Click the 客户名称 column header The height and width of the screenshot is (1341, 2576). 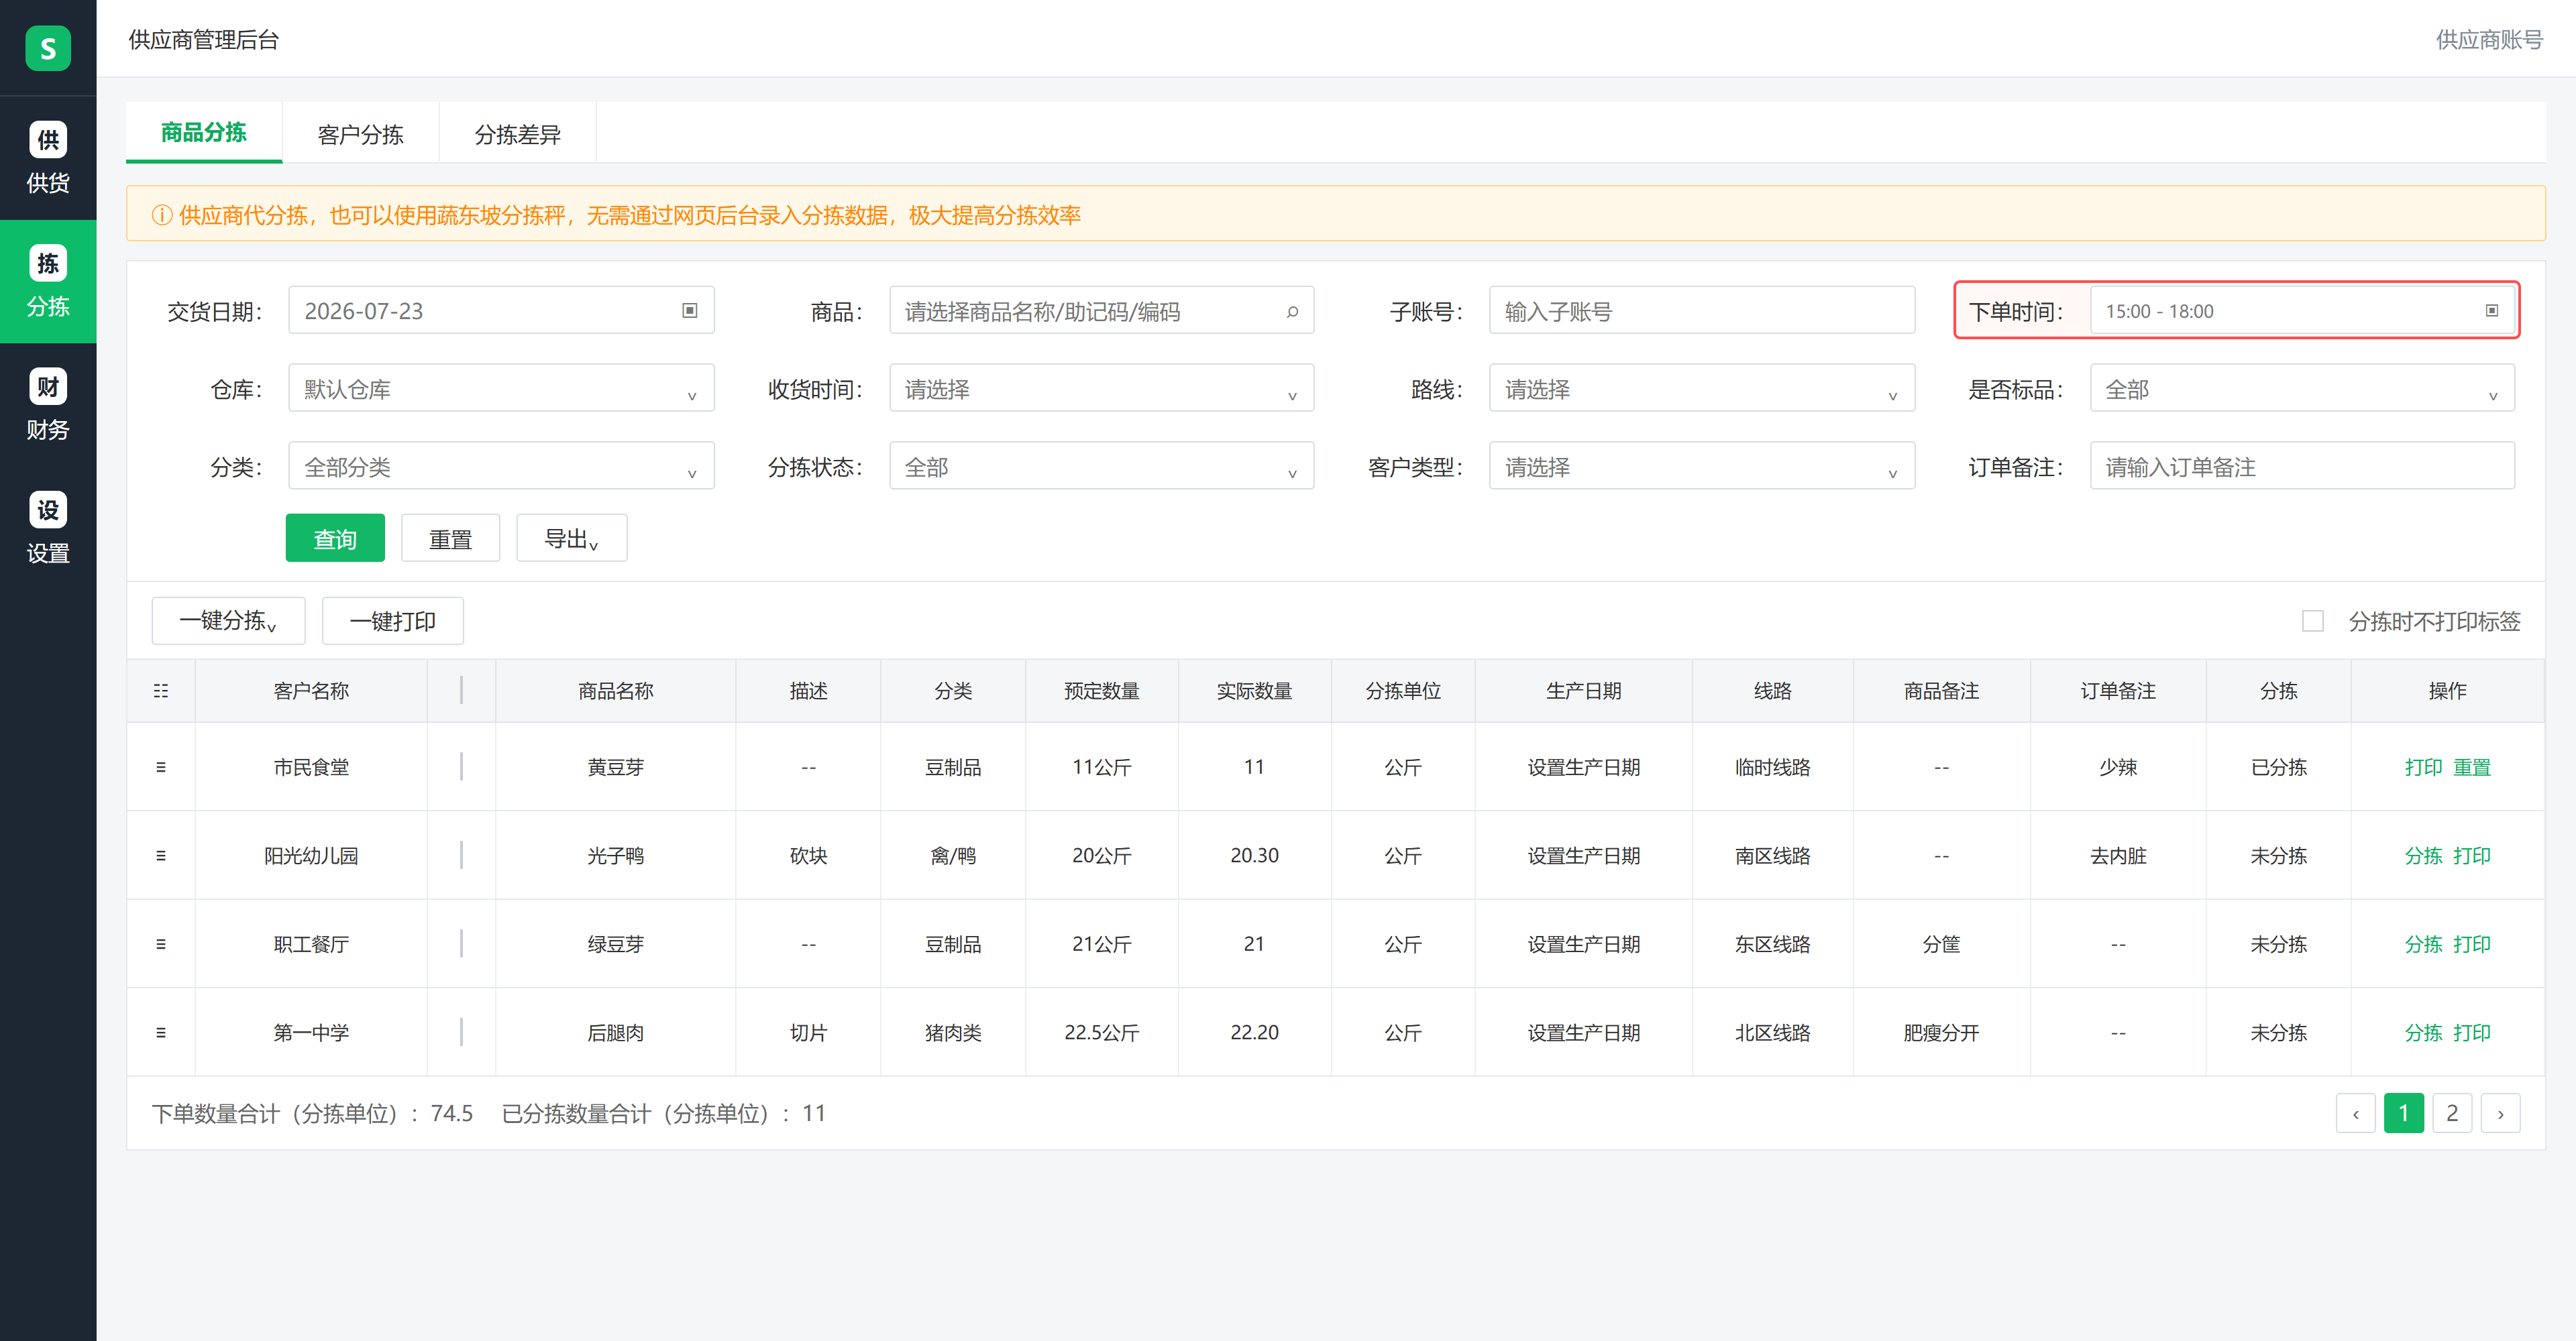311,691
